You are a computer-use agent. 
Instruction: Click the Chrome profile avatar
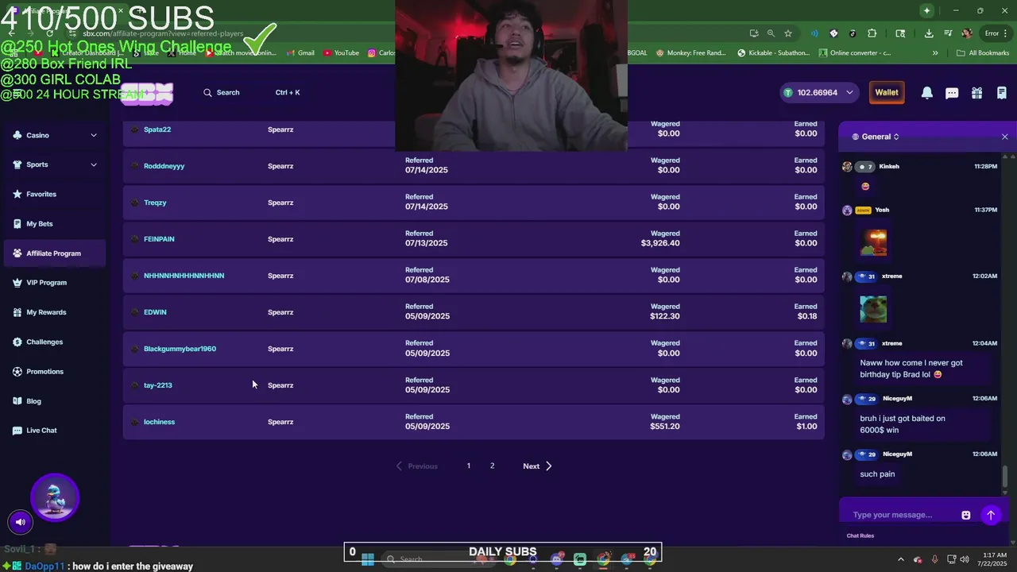[967, 33]
